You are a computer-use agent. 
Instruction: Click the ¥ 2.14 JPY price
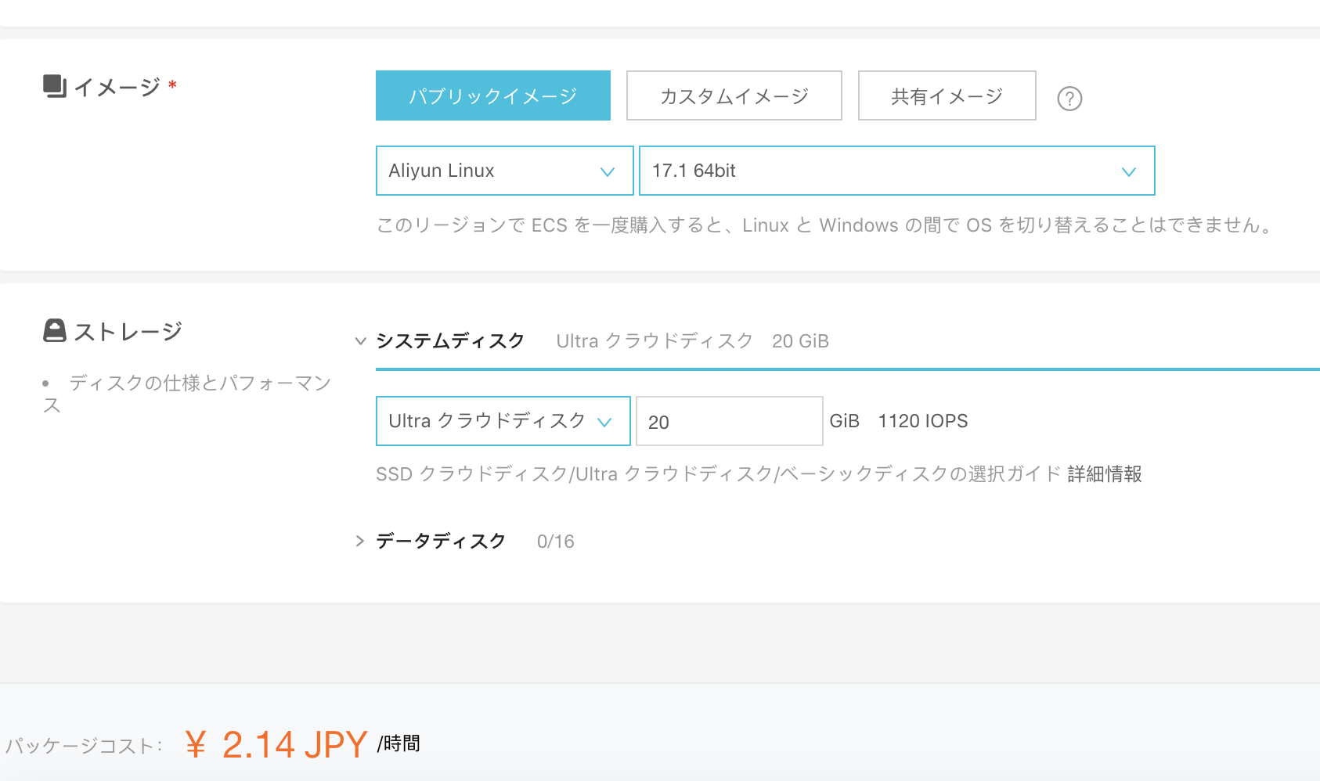click(x=276, y=744)
